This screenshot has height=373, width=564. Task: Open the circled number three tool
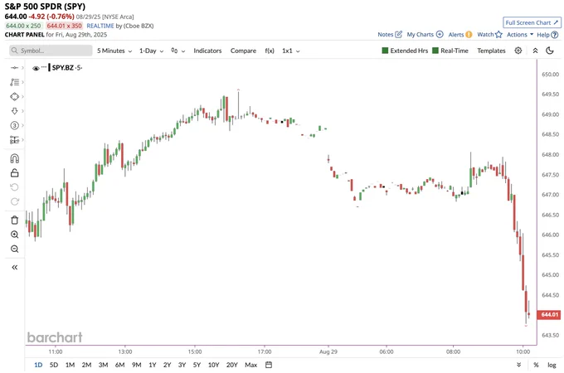tap(14, 125)
